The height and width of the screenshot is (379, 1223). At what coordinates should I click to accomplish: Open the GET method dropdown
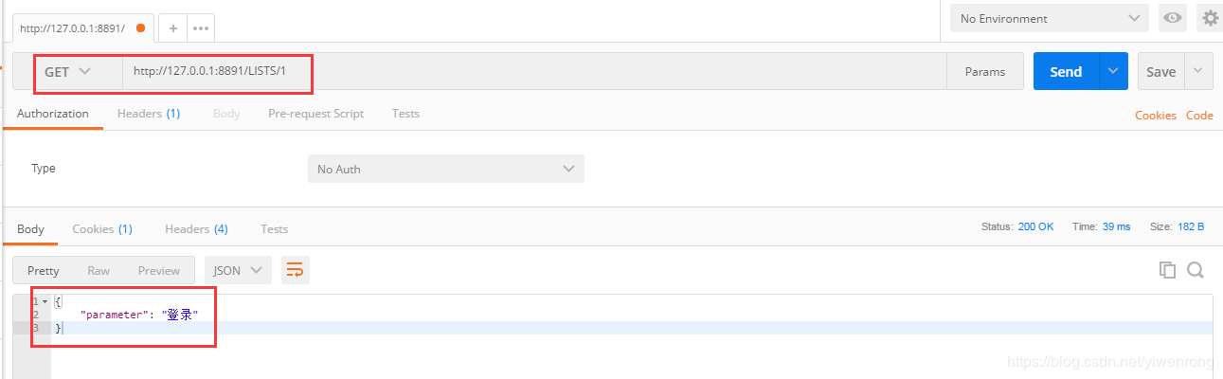[67, 72]
